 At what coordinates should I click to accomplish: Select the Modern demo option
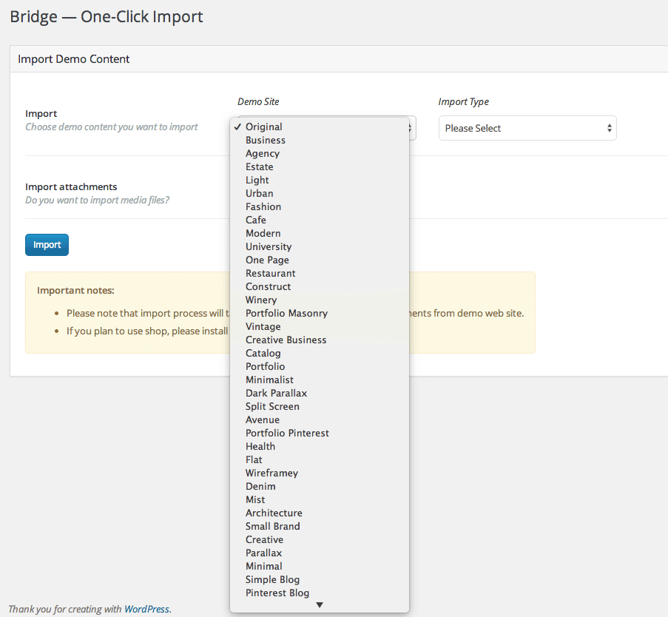[x=319, y=234]
